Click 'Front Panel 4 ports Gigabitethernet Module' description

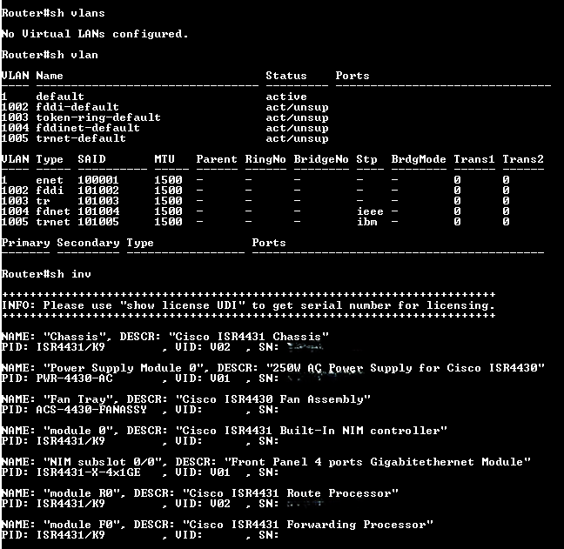click(378, 462)
